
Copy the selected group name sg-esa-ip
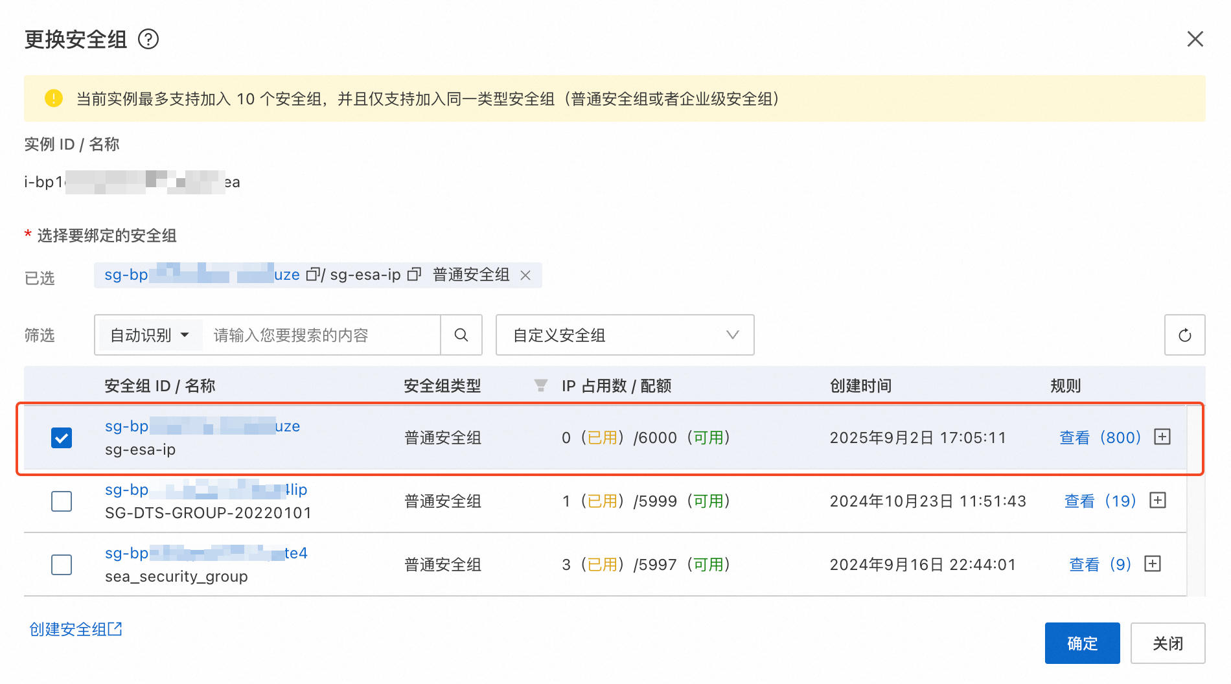pyautogui.click(x=414, y=275)
